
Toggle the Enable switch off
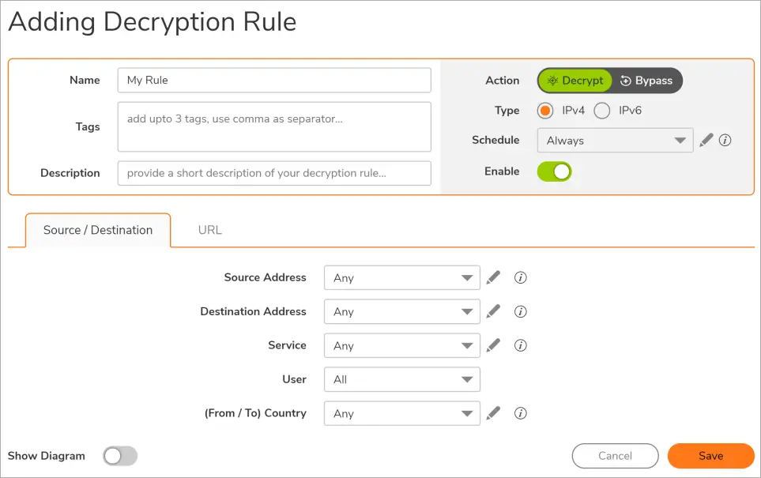coord(554,171)
